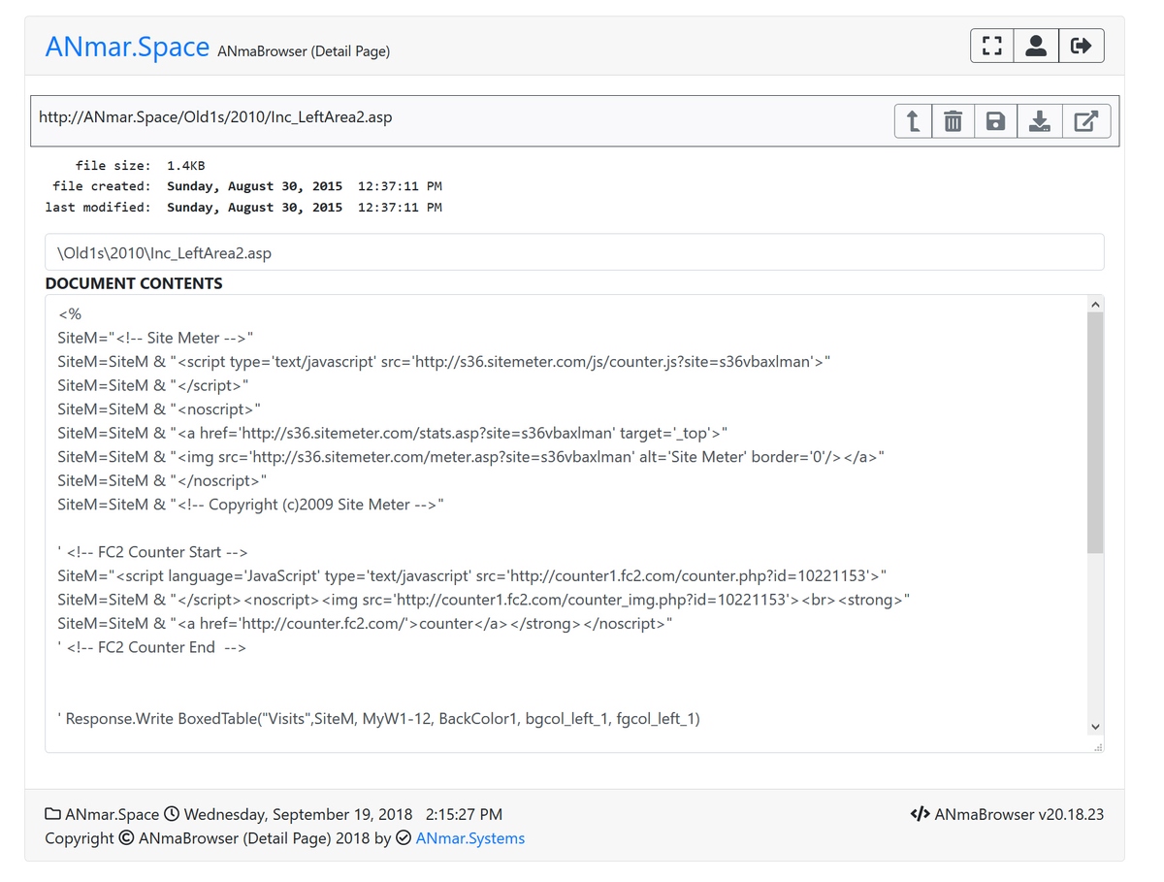The height and width of the screenshot is (882, 1164).
Task: Click the sign out icon
Action: coord(1081,46)
